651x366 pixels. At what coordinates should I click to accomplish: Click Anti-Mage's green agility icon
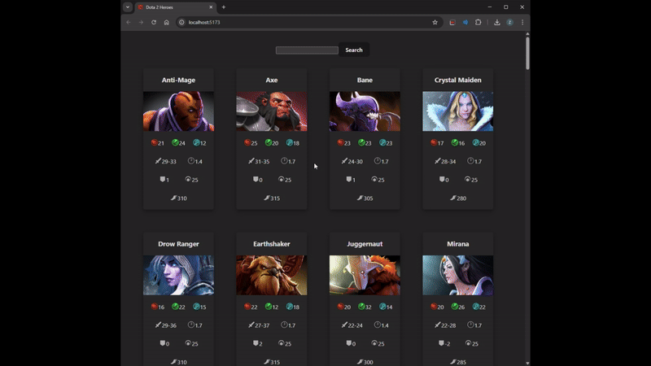175,142
